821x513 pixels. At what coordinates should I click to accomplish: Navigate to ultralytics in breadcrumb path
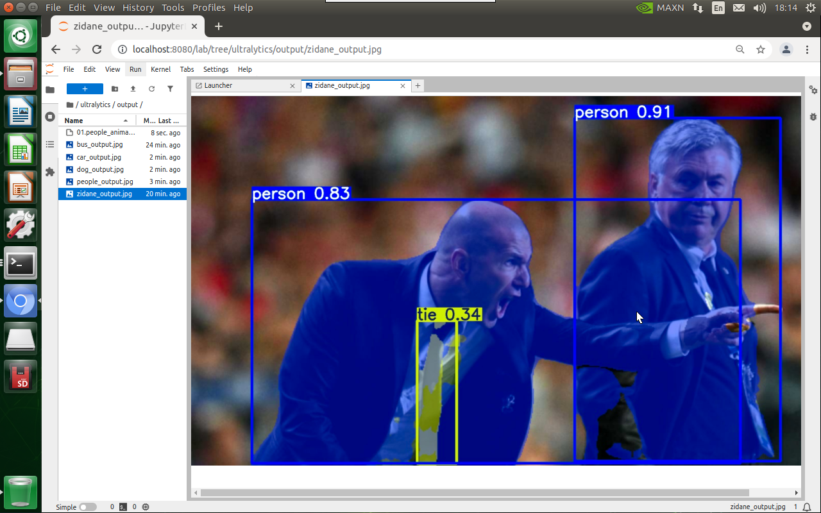(x=95, y=105)
